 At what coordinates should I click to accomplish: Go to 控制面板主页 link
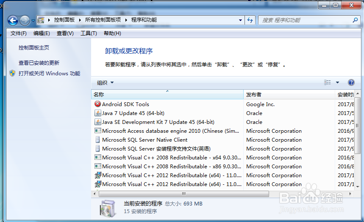pyautogui.click(x=34, y=48)
